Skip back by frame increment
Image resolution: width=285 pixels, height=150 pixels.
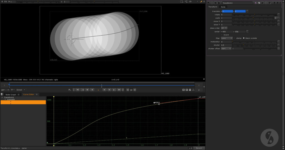click(x=128, y=90)
